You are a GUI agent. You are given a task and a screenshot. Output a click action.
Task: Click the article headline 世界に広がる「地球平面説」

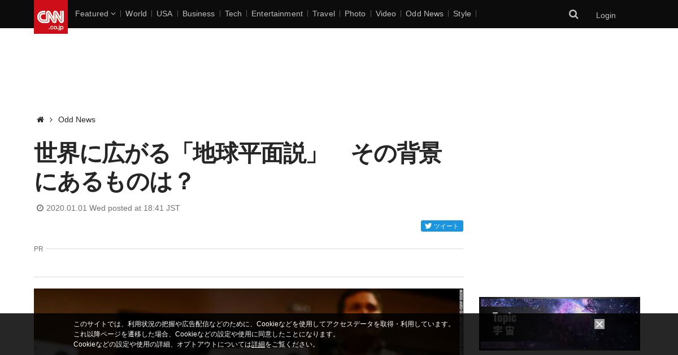pos(237,167)
